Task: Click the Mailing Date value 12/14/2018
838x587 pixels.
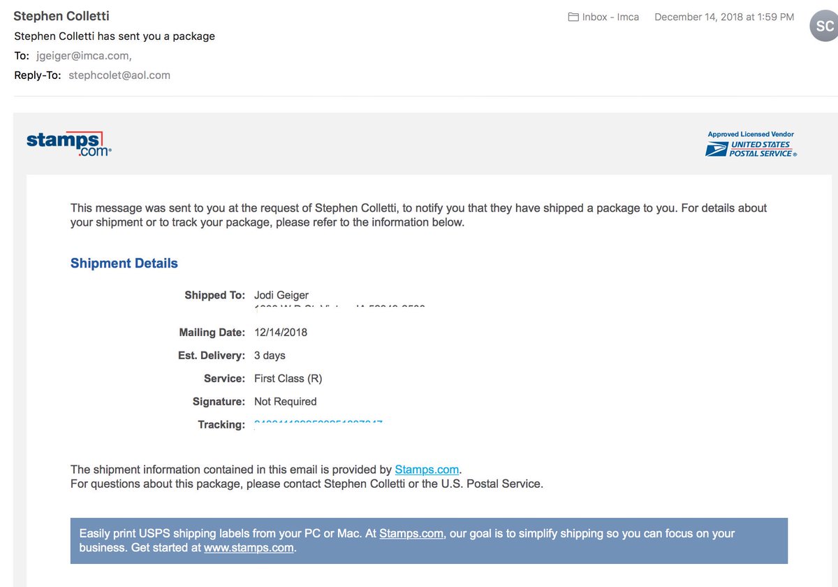Action: pos(281,332)
